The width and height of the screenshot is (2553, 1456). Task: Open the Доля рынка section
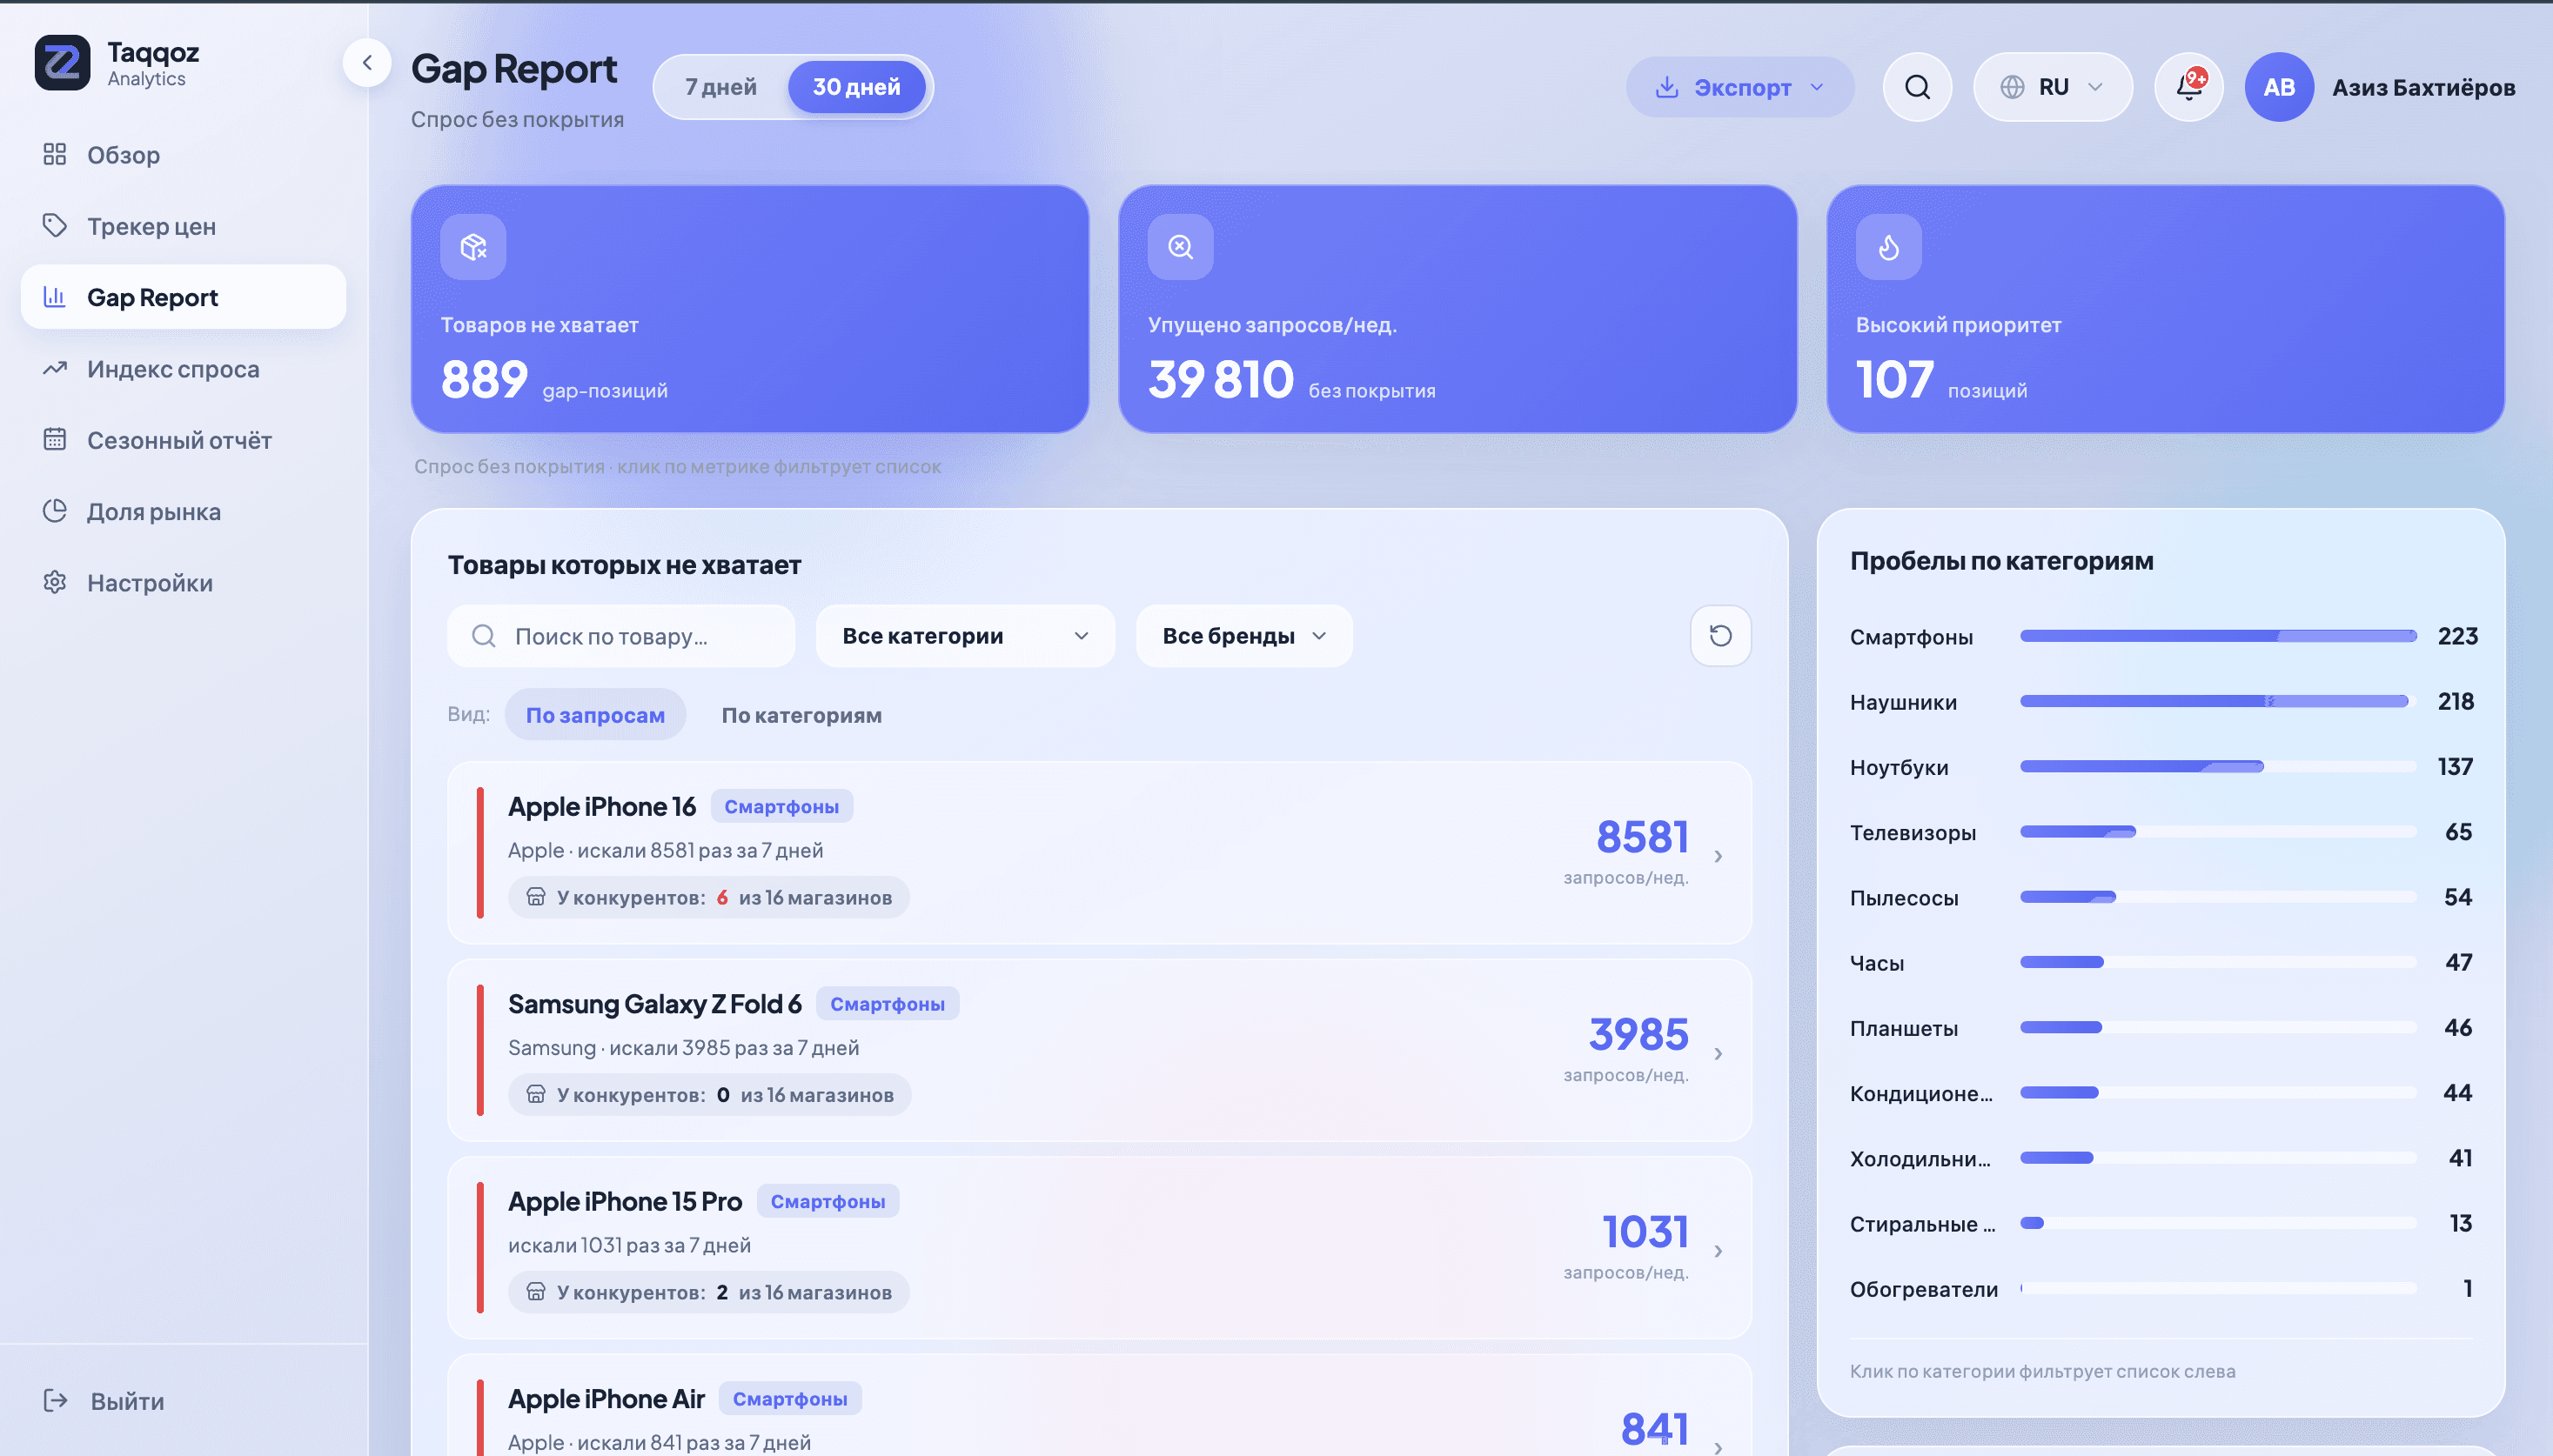pos(183,511)
